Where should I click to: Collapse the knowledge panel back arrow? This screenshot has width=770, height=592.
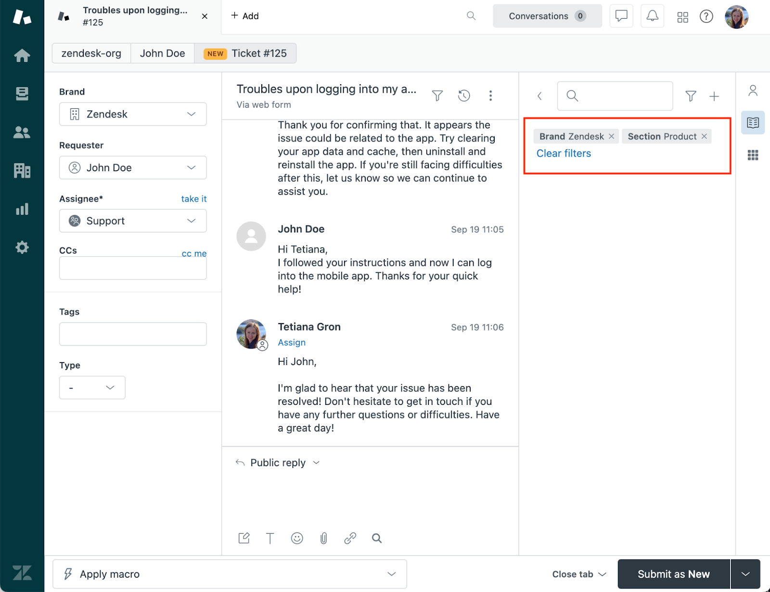(539, 96)
